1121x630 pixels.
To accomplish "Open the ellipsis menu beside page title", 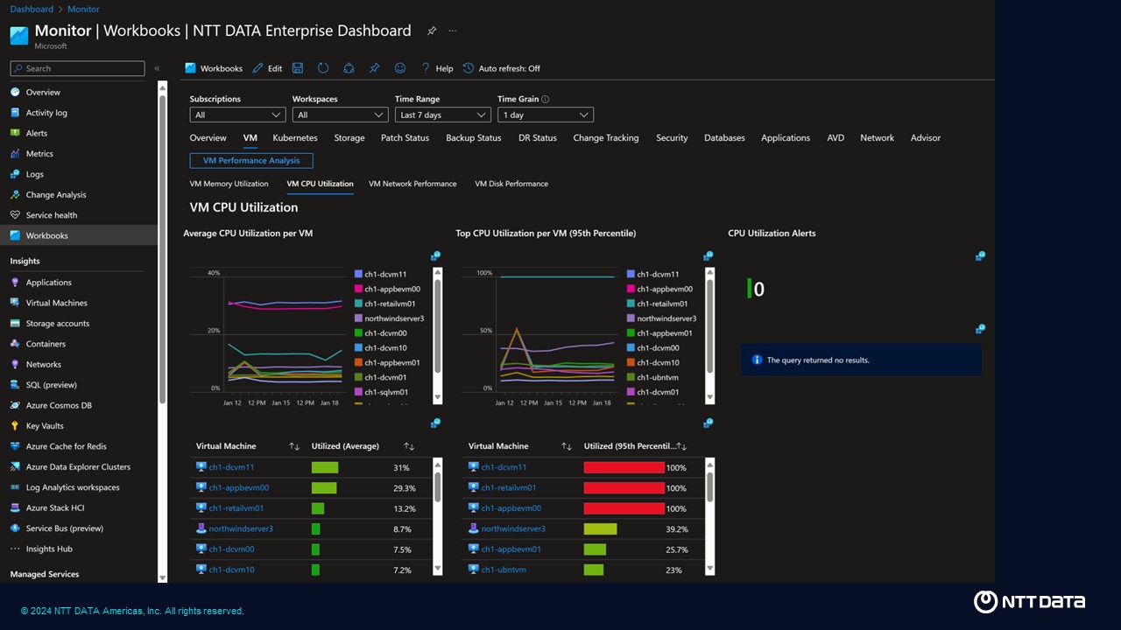I will click(453, 31).
